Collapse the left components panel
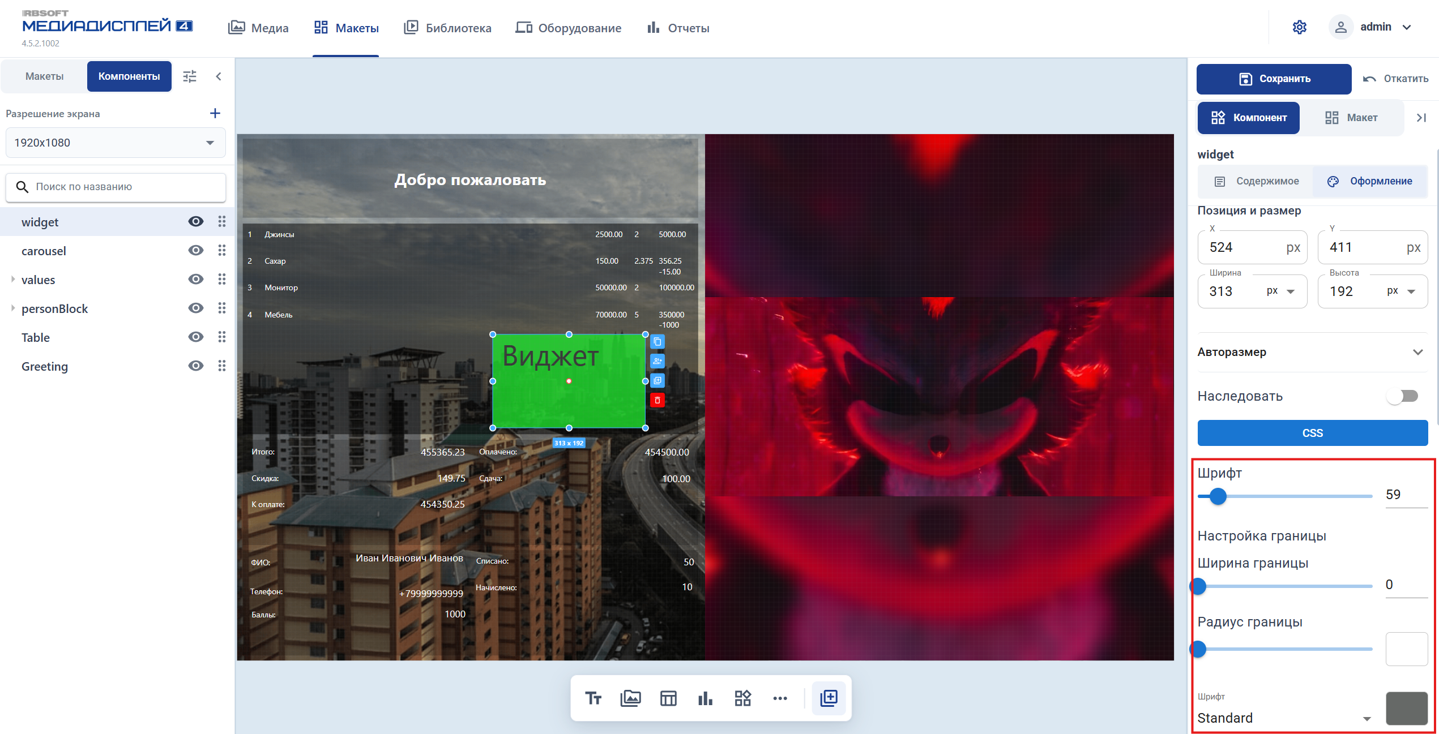Image resolution: width=1439 pixels, height=734 pixels. (x=219, y=76)
